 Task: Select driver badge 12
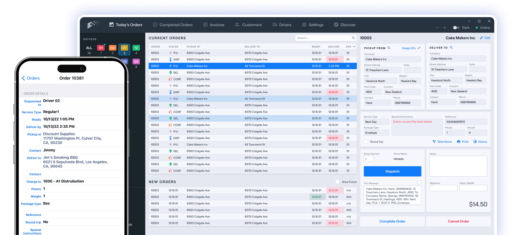pyautogui.click(x=136, y=48)
